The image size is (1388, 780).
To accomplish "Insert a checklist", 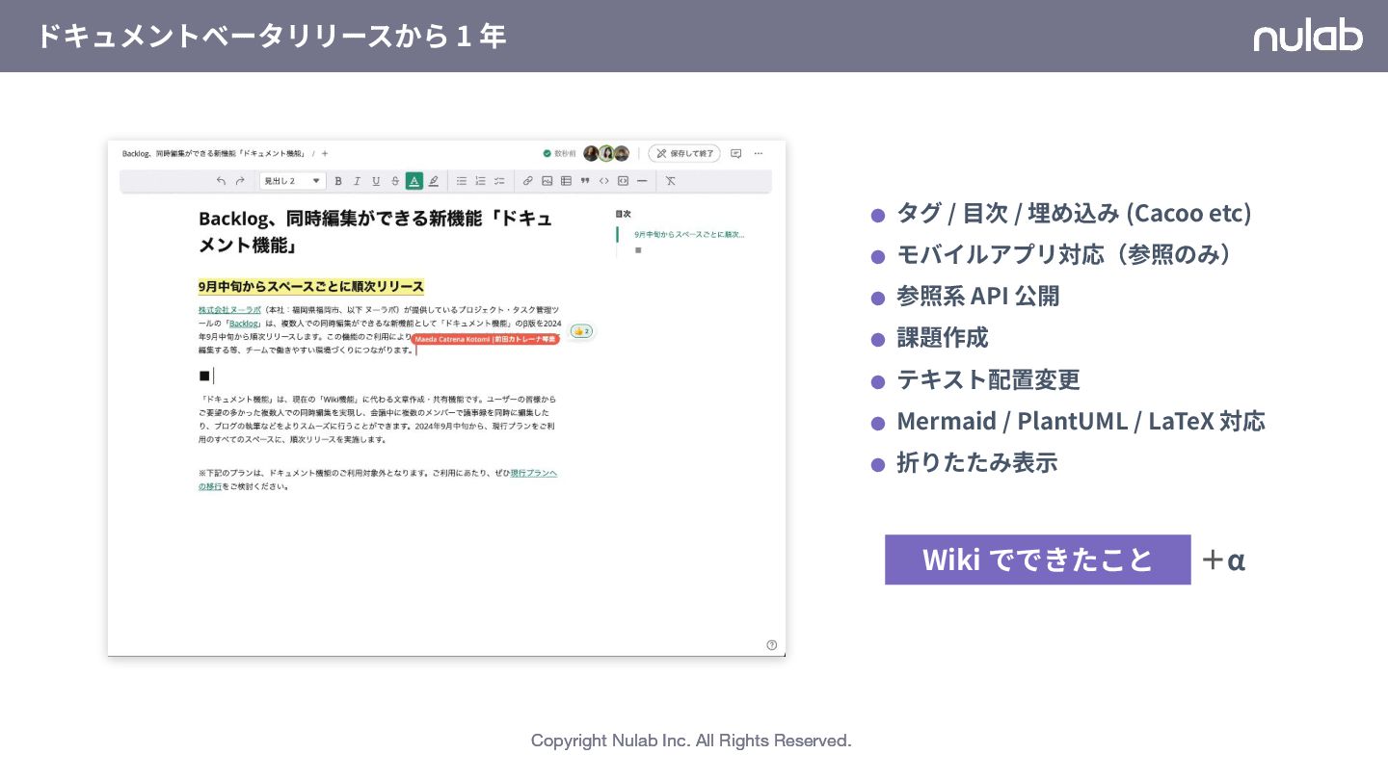I will click(x=499, y=181).
